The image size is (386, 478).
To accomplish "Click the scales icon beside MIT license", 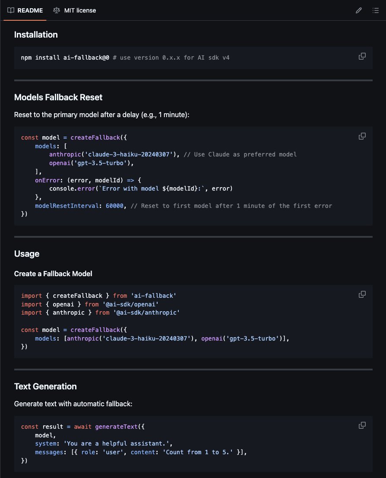I will coord(57,10).
